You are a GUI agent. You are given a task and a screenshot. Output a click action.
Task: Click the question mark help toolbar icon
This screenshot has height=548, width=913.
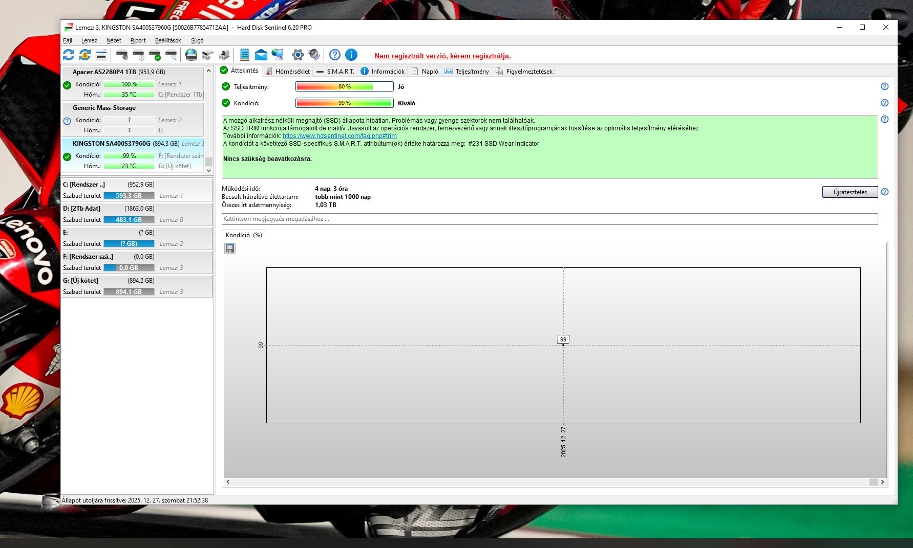[335, 55]
